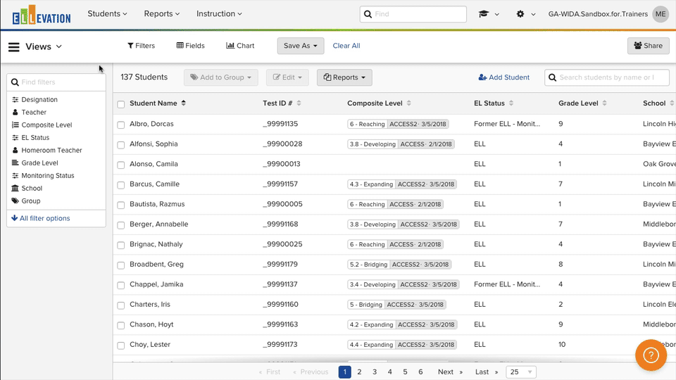The height and width of the screenshot is (380, 676).
Task: Check the box for Barcus, Camille
Action: point(120,185)
